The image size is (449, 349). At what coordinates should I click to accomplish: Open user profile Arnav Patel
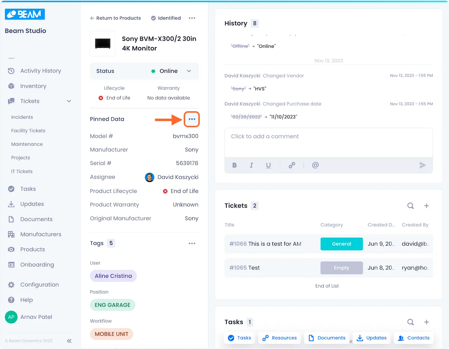coord(28,317)
